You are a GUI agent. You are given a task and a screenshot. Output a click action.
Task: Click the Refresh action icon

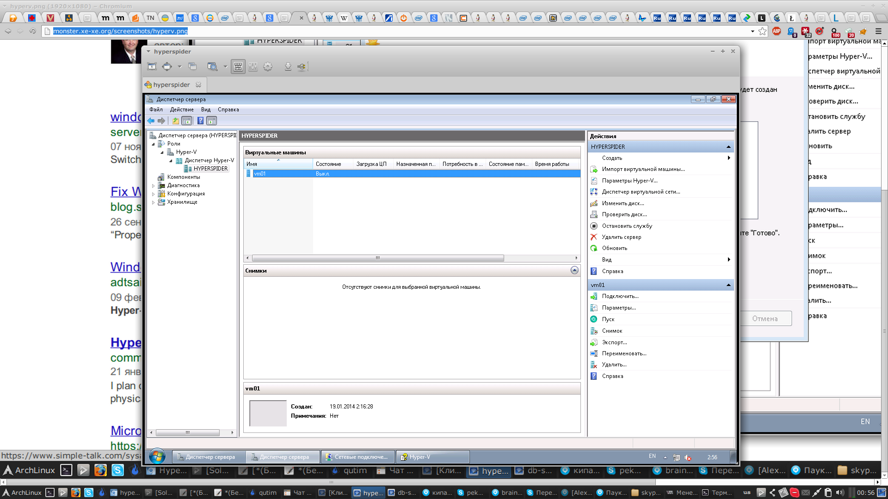coord(594,248)
